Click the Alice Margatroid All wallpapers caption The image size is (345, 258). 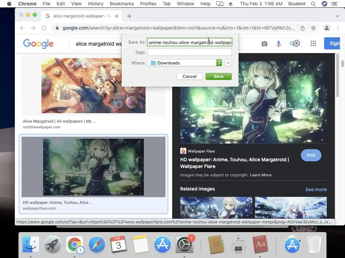pos(59,121)
